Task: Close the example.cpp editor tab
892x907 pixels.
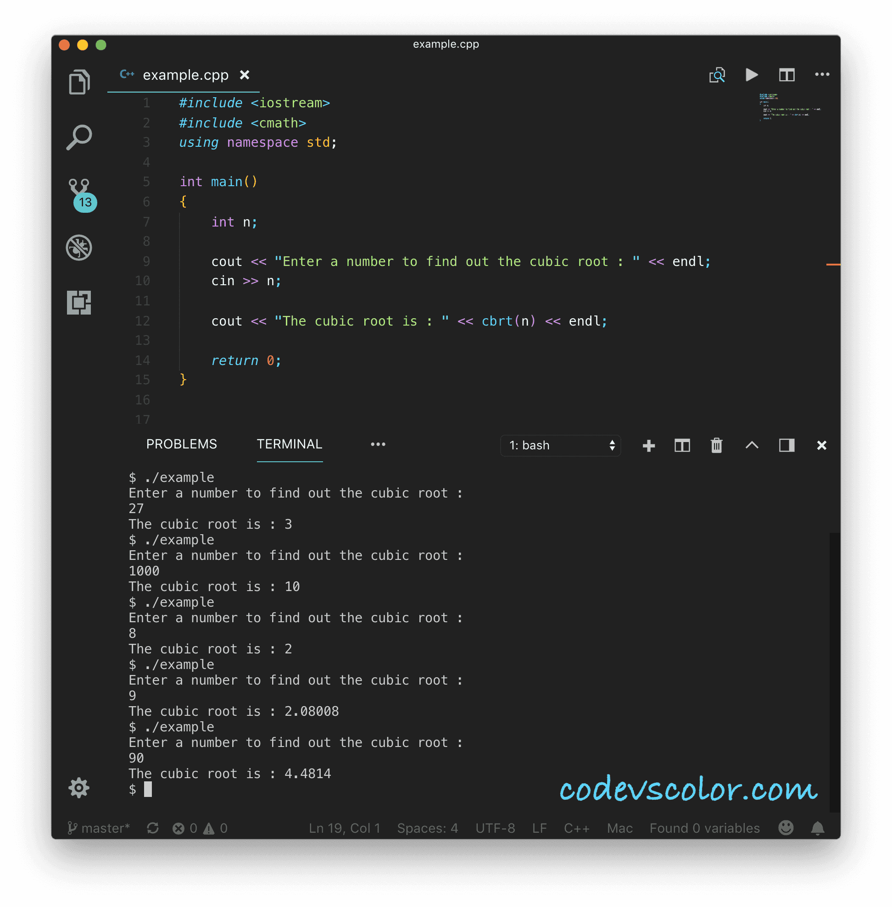Action: click(x=245, y=75)
